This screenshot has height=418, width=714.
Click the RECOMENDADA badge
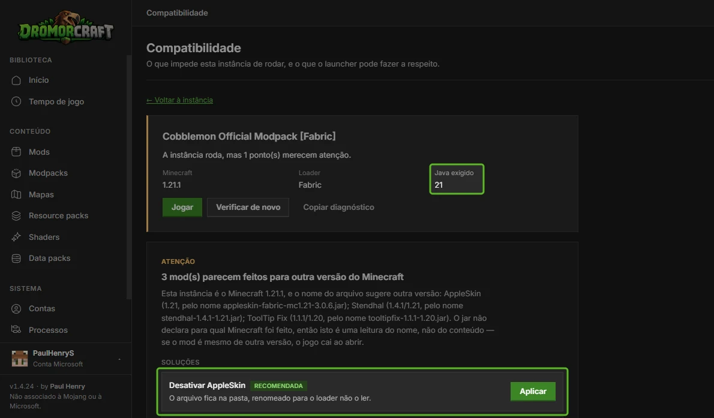coord(278,386)
